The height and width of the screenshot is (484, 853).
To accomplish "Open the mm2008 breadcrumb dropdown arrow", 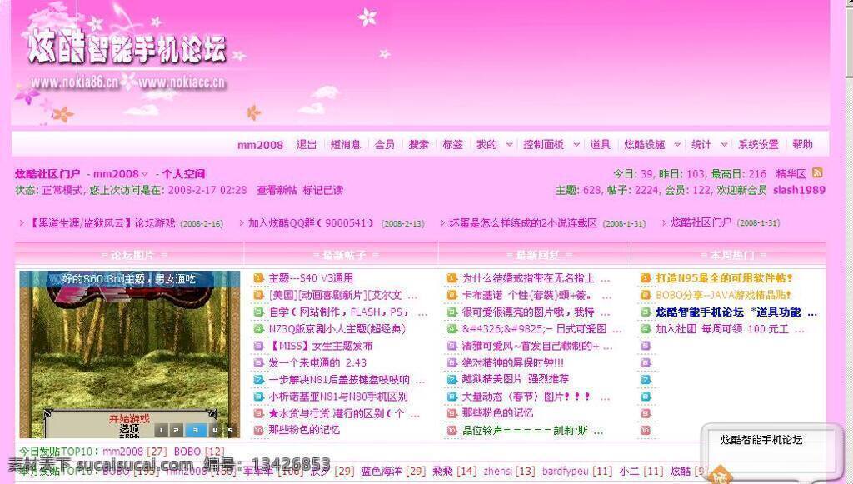I will pos(145,174).
